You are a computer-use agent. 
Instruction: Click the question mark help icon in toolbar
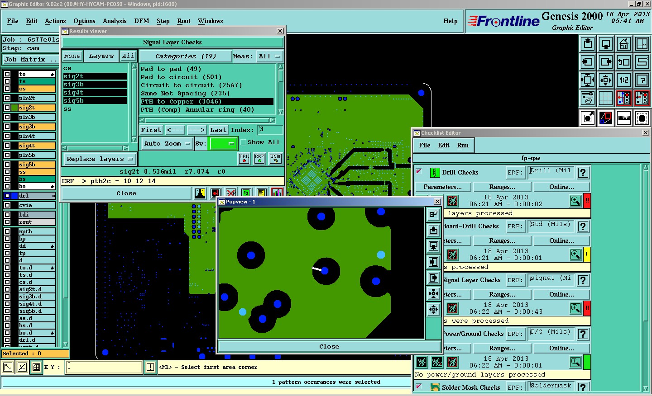tap(642, 80)
